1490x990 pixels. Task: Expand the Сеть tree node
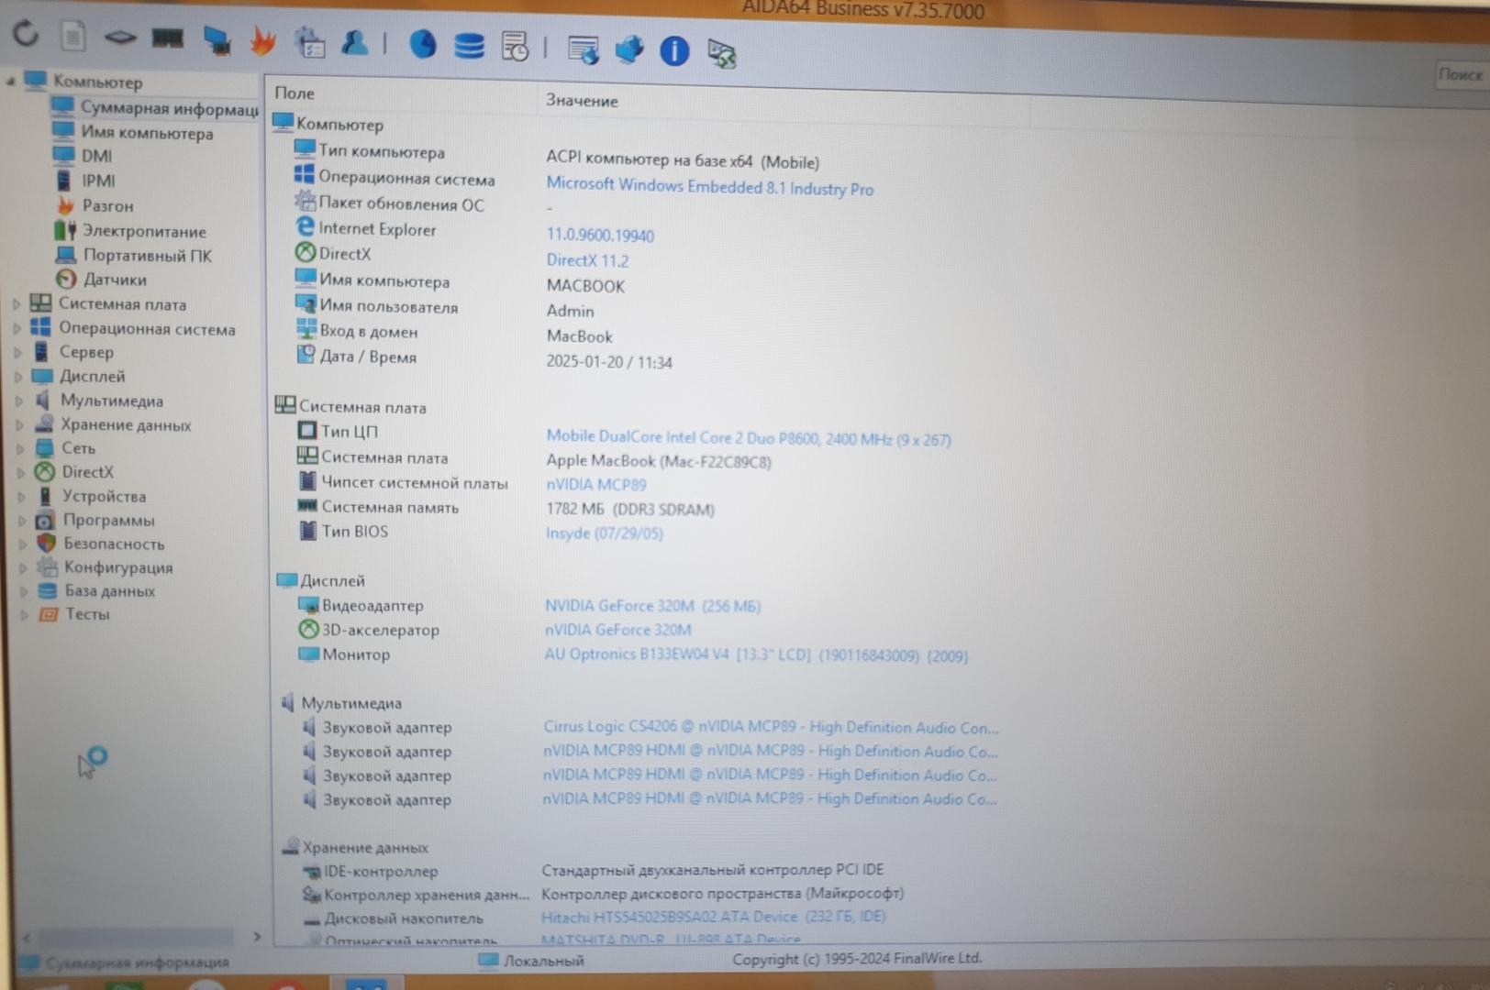coord(20,448)
